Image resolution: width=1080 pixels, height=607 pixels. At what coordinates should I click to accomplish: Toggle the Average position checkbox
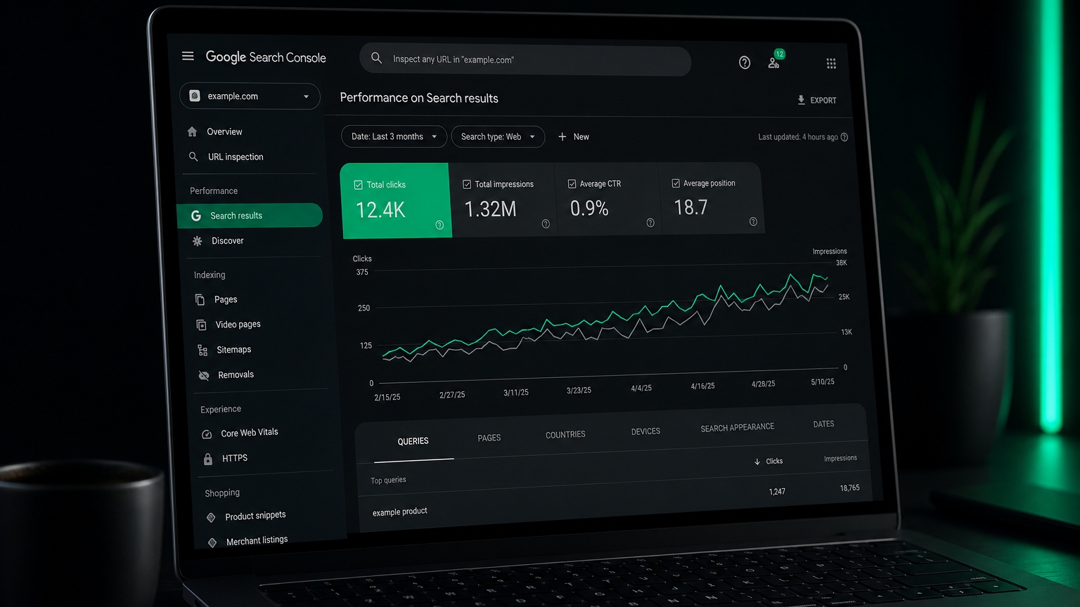[676, 183]
